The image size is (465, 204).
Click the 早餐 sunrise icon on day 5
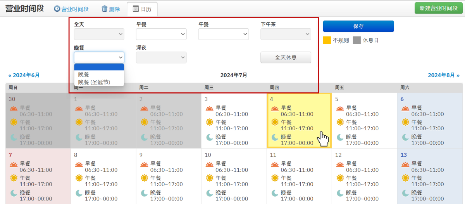tap(340, 109)
